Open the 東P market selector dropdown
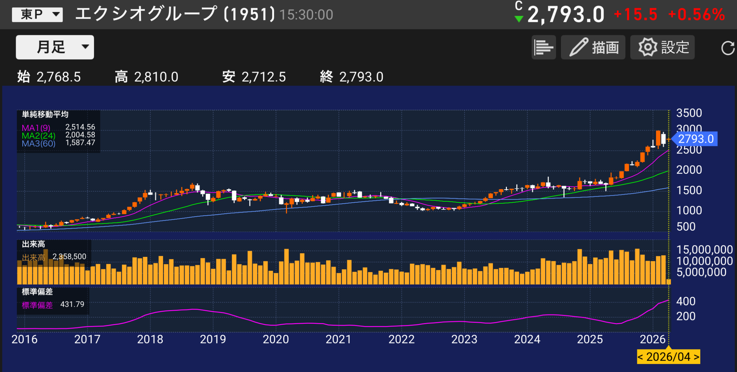This screenshot has width=737, height=372. pyautogui.click(x=37, y=14)
